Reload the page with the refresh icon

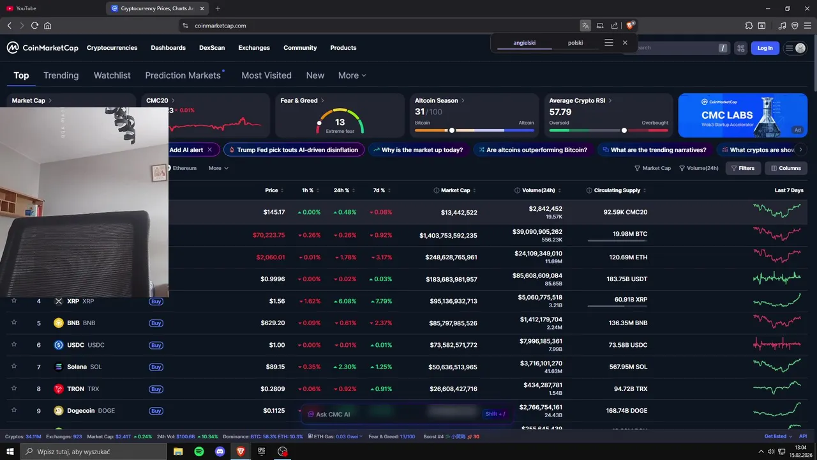(34, 26)
